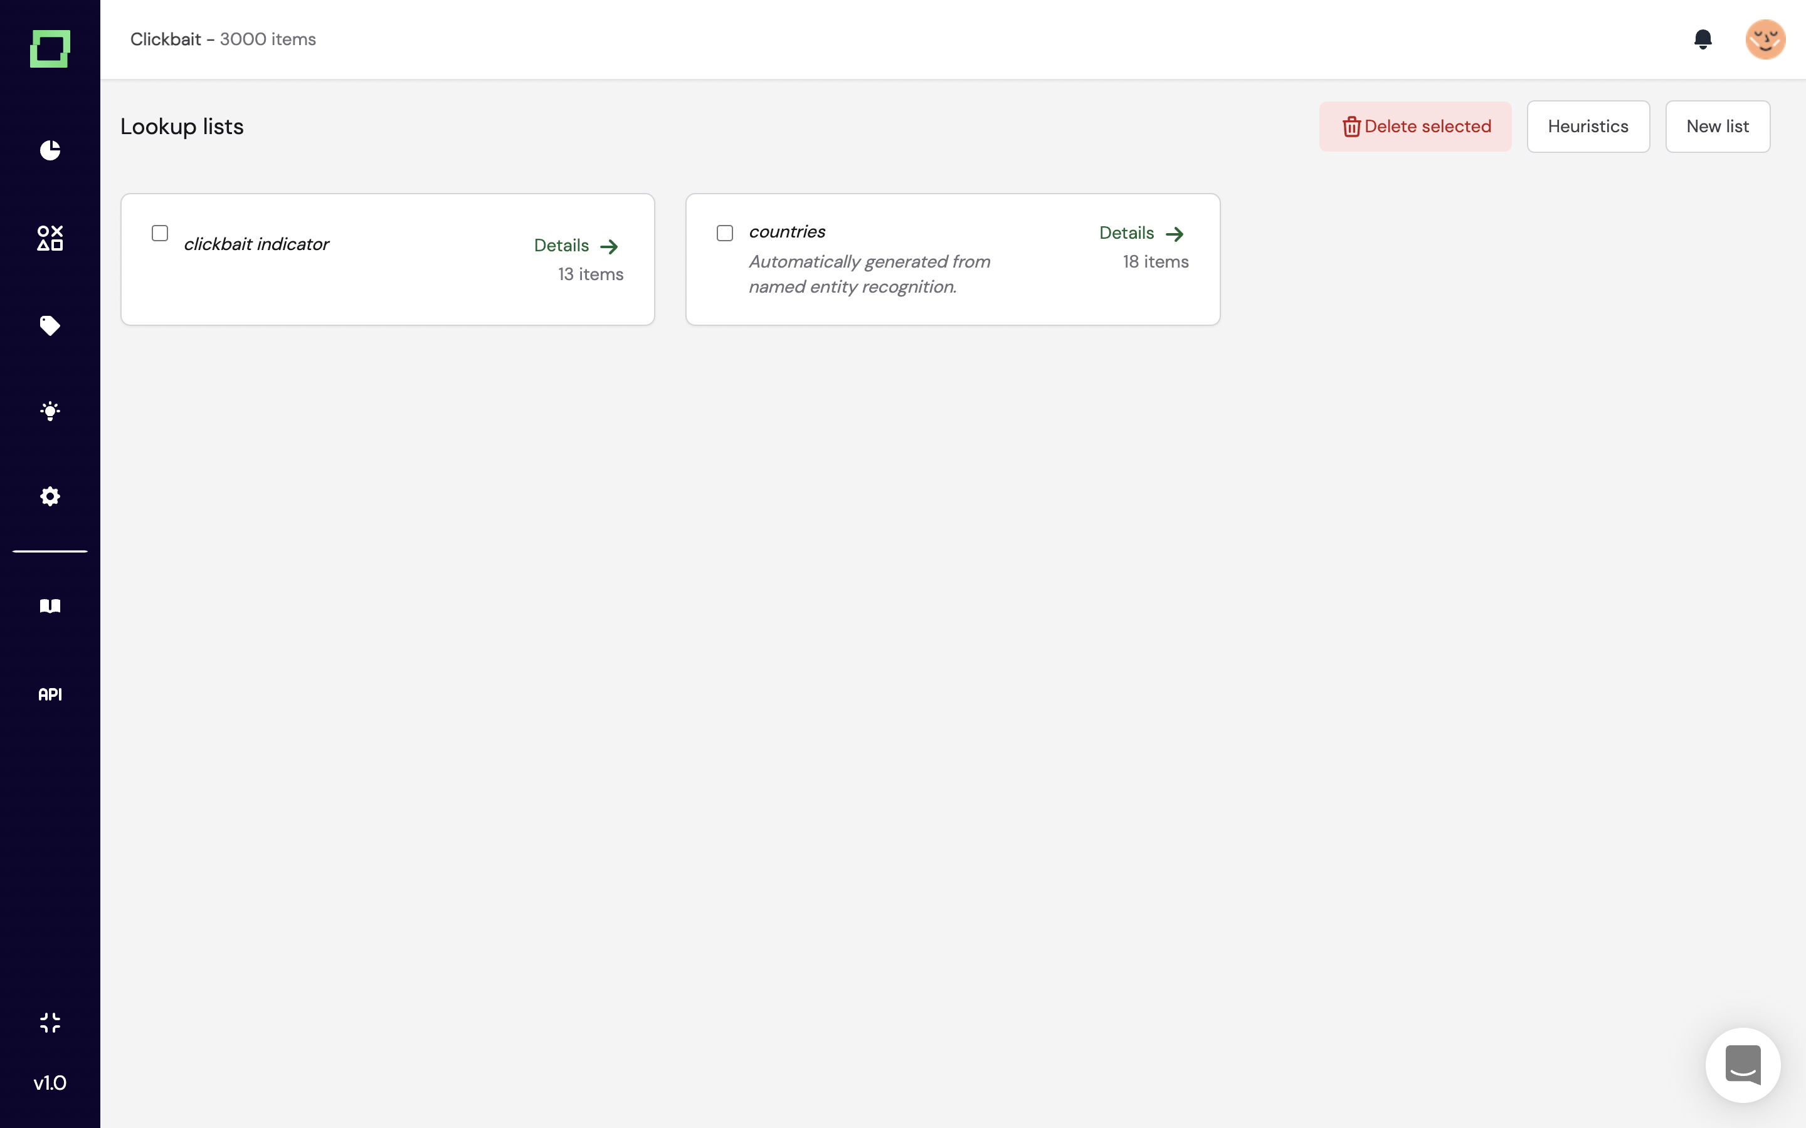Click the Heuristics button

pos(1587,127)
